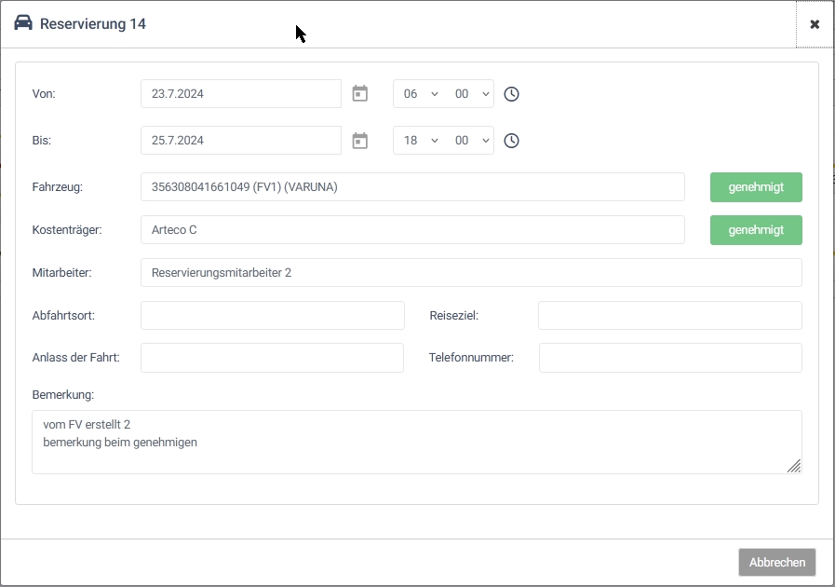Viewport: 835px width, 587px height.
Task: Click the genehmigt button beside Kostenträger
Action: pos(755,229)
